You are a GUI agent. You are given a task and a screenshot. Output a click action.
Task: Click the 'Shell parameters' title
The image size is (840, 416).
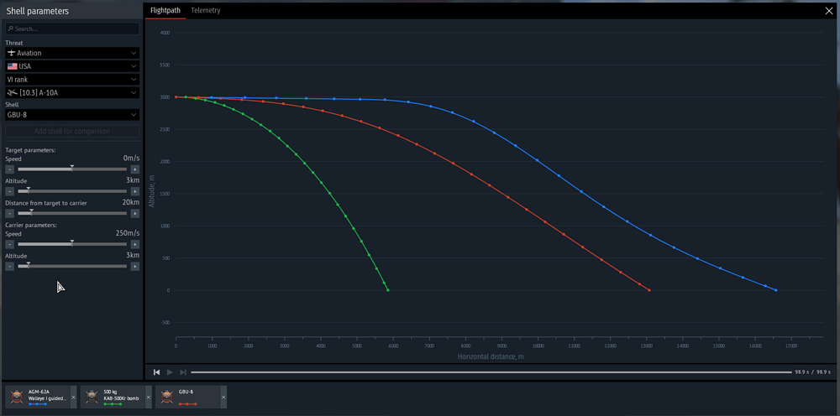38,11
